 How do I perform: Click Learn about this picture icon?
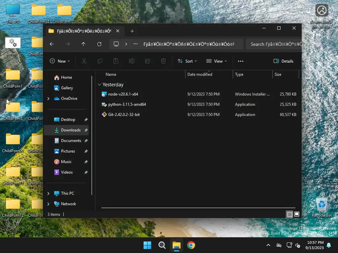click(x=322, y=16)
